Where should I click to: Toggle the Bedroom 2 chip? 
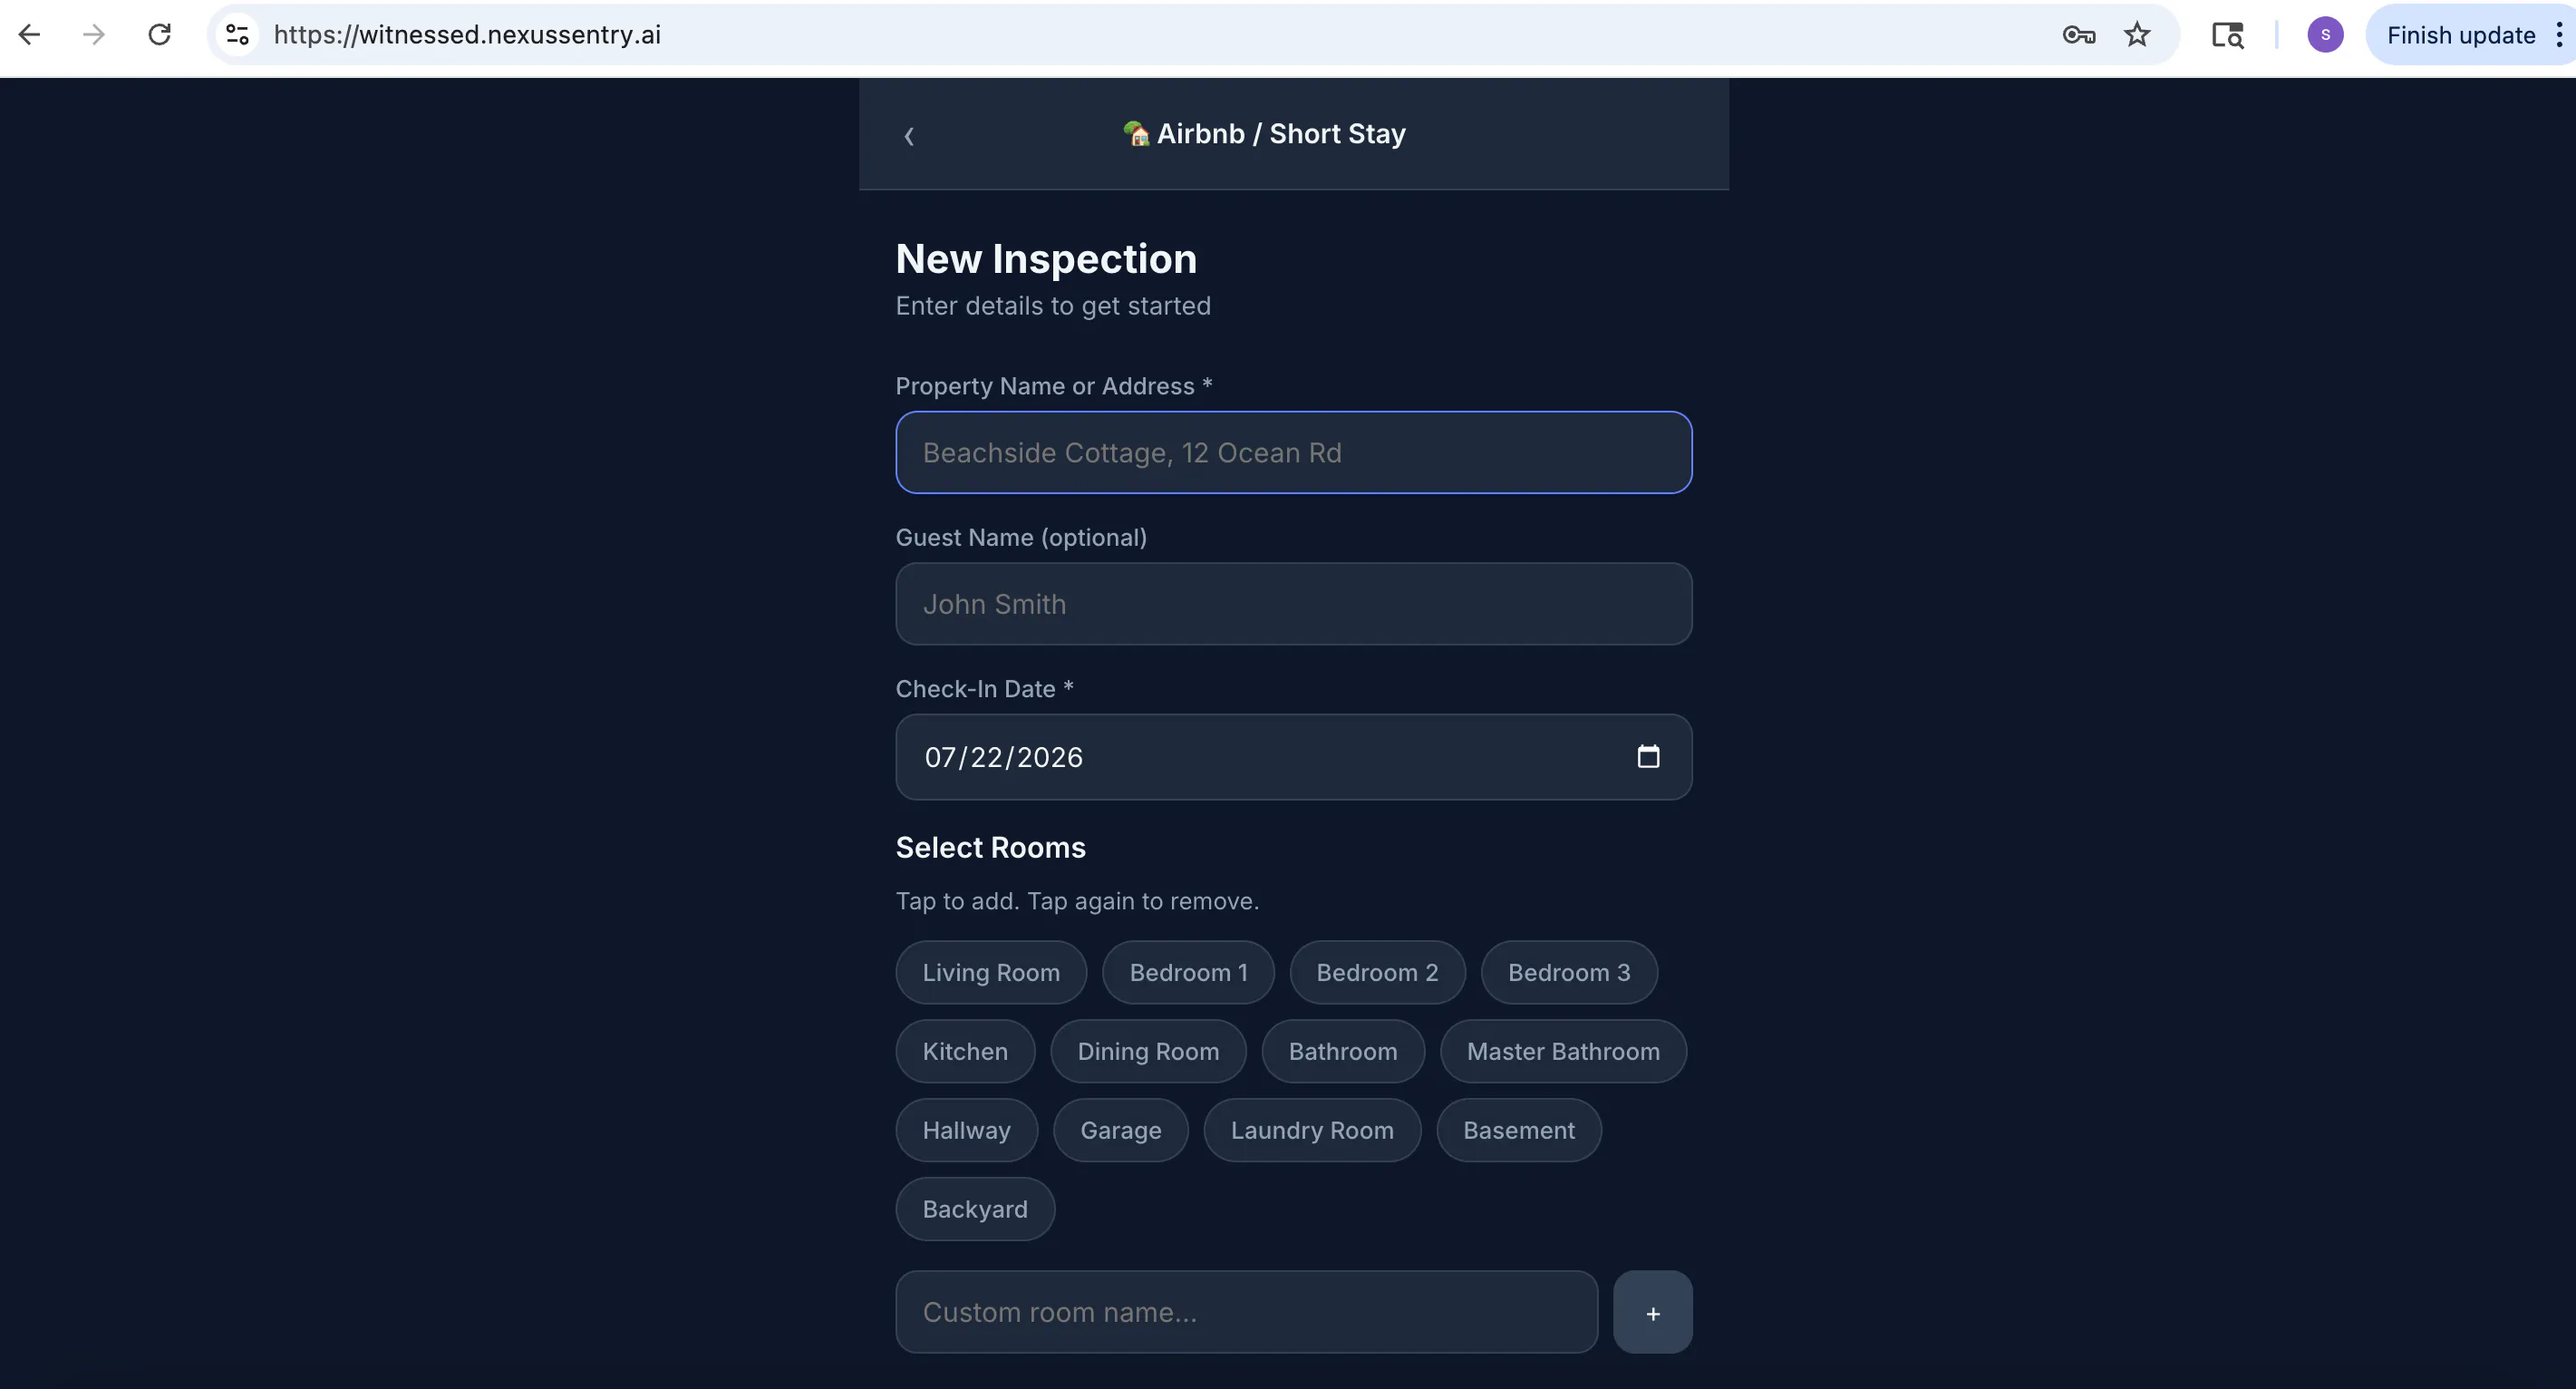coord(1378,973)
